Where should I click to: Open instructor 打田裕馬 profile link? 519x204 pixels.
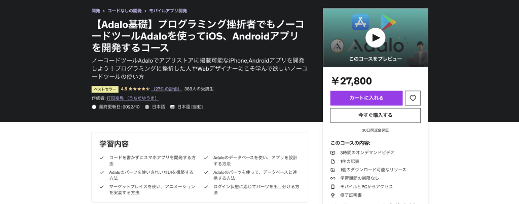coord(133,98)
